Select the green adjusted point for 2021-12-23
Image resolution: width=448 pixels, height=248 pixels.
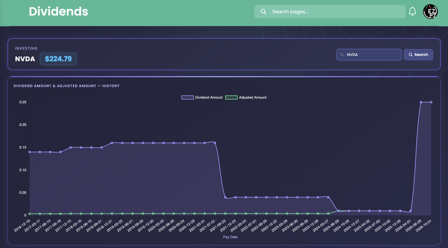(235, 213)
